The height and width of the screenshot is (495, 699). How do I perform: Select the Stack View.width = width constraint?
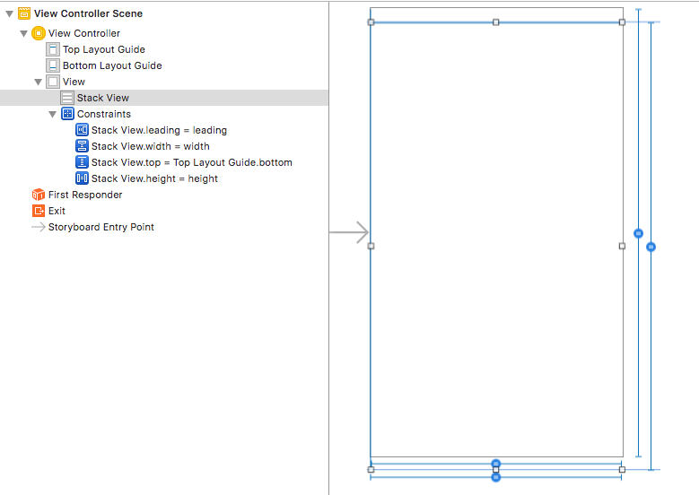point(150,146)
